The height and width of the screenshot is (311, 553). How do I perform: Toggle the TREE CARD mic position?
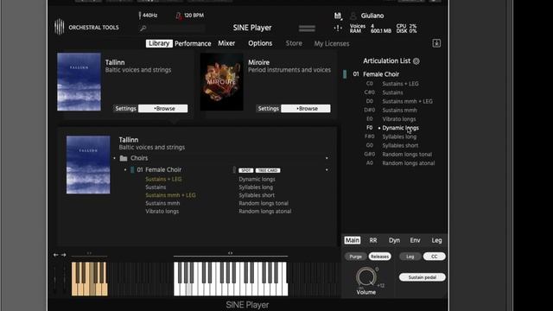tap(268, 170)
